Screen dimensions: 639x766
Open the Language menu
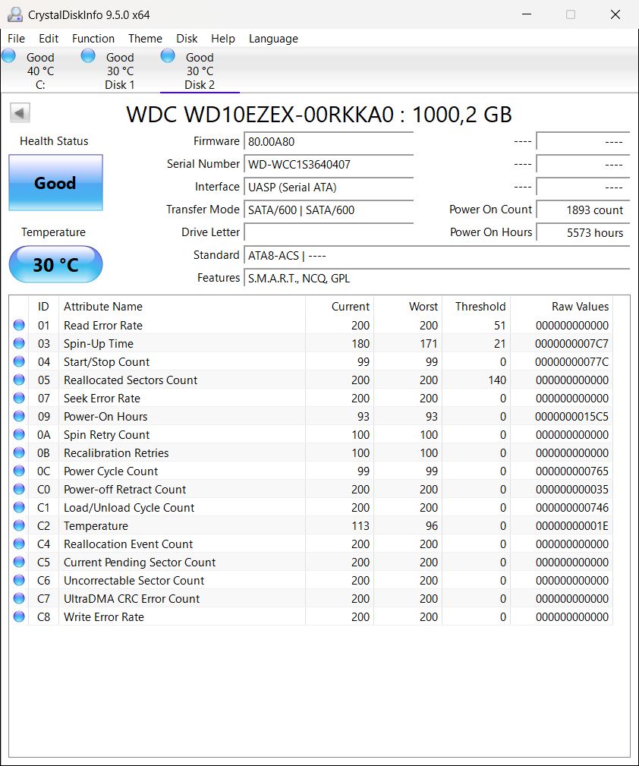pyautogui.click(x=273, y=38)
